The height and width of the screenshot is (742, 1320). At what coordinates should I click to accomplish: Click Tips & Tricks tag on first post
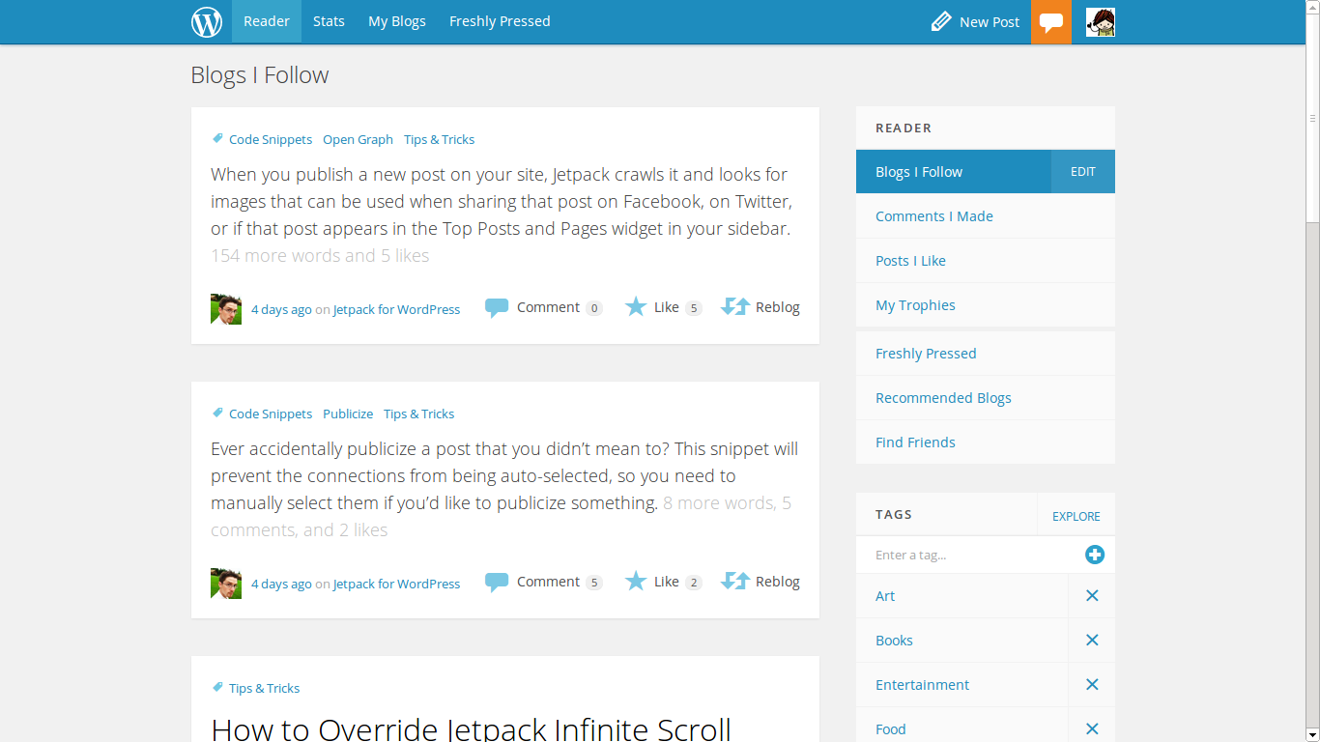[x=439, y=139]
